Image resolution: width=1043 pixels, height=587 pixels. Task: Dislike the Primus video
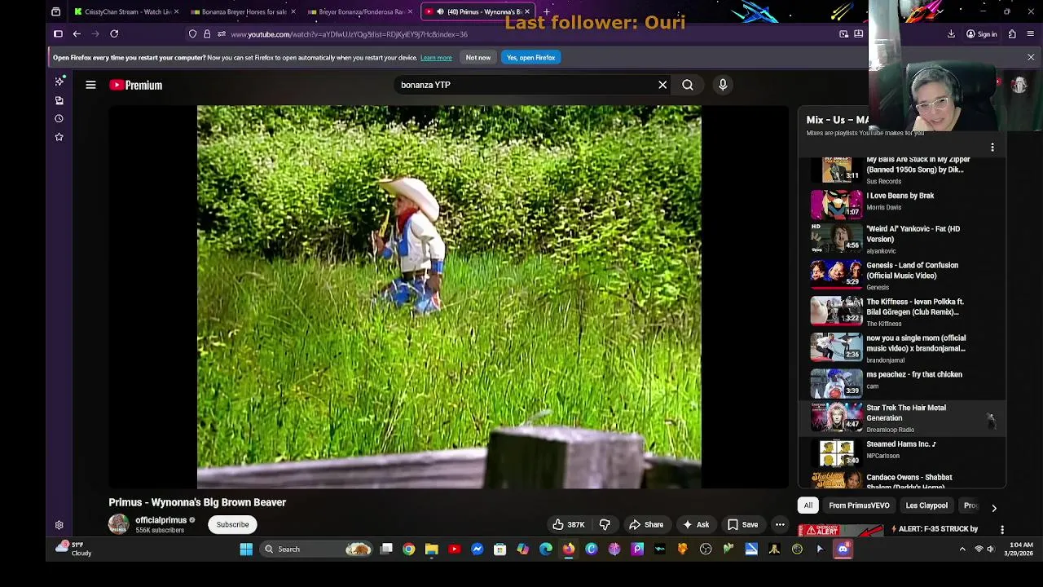(605, 525)
